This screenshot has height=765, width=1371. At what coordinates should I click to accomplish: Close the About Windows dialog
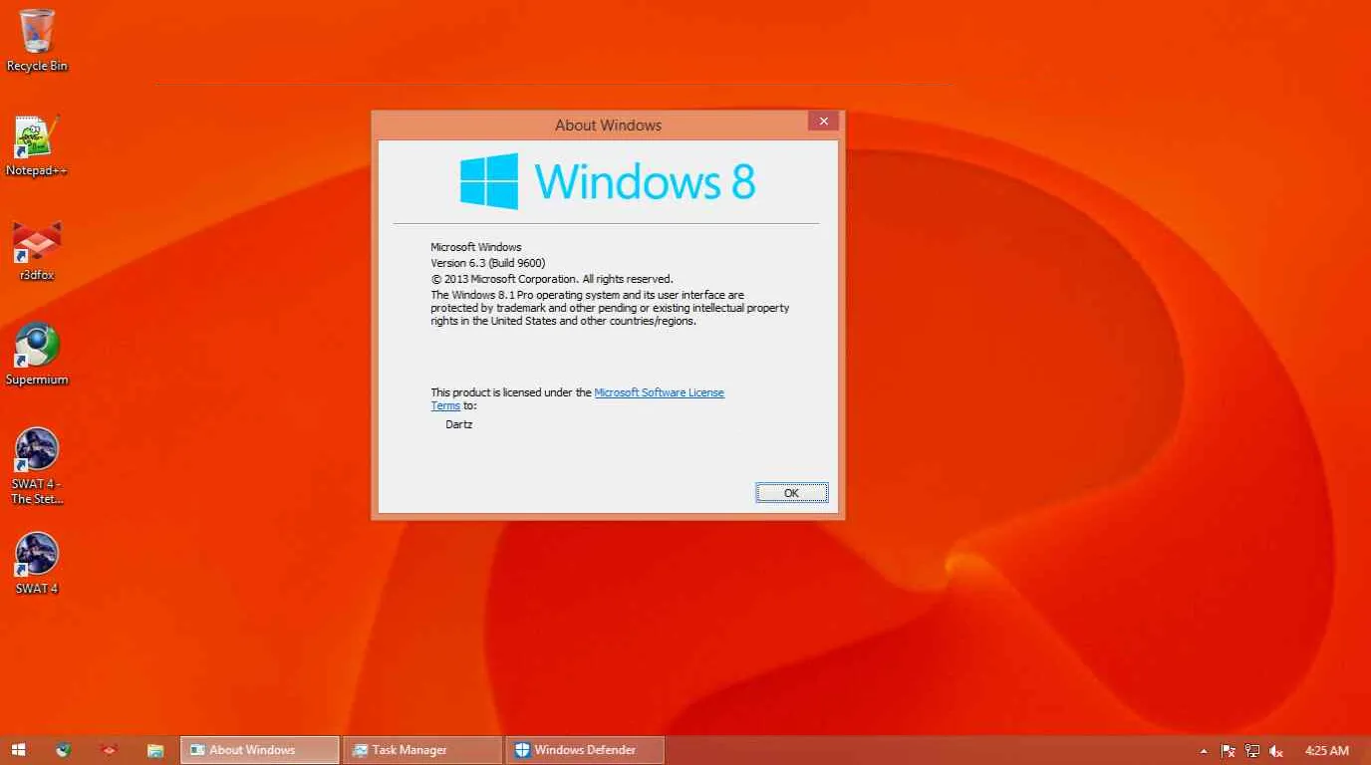pyautogui.click(x=823, y=122)
